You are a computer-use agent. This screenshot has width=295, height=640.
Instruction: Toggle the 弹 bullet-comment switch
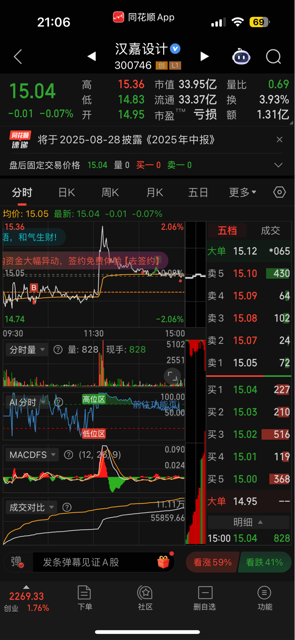click(17, 562)
